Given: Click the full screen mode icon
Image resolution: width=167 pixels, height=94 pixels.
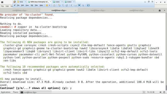Looking at the screenshot, I should (79, 5).
